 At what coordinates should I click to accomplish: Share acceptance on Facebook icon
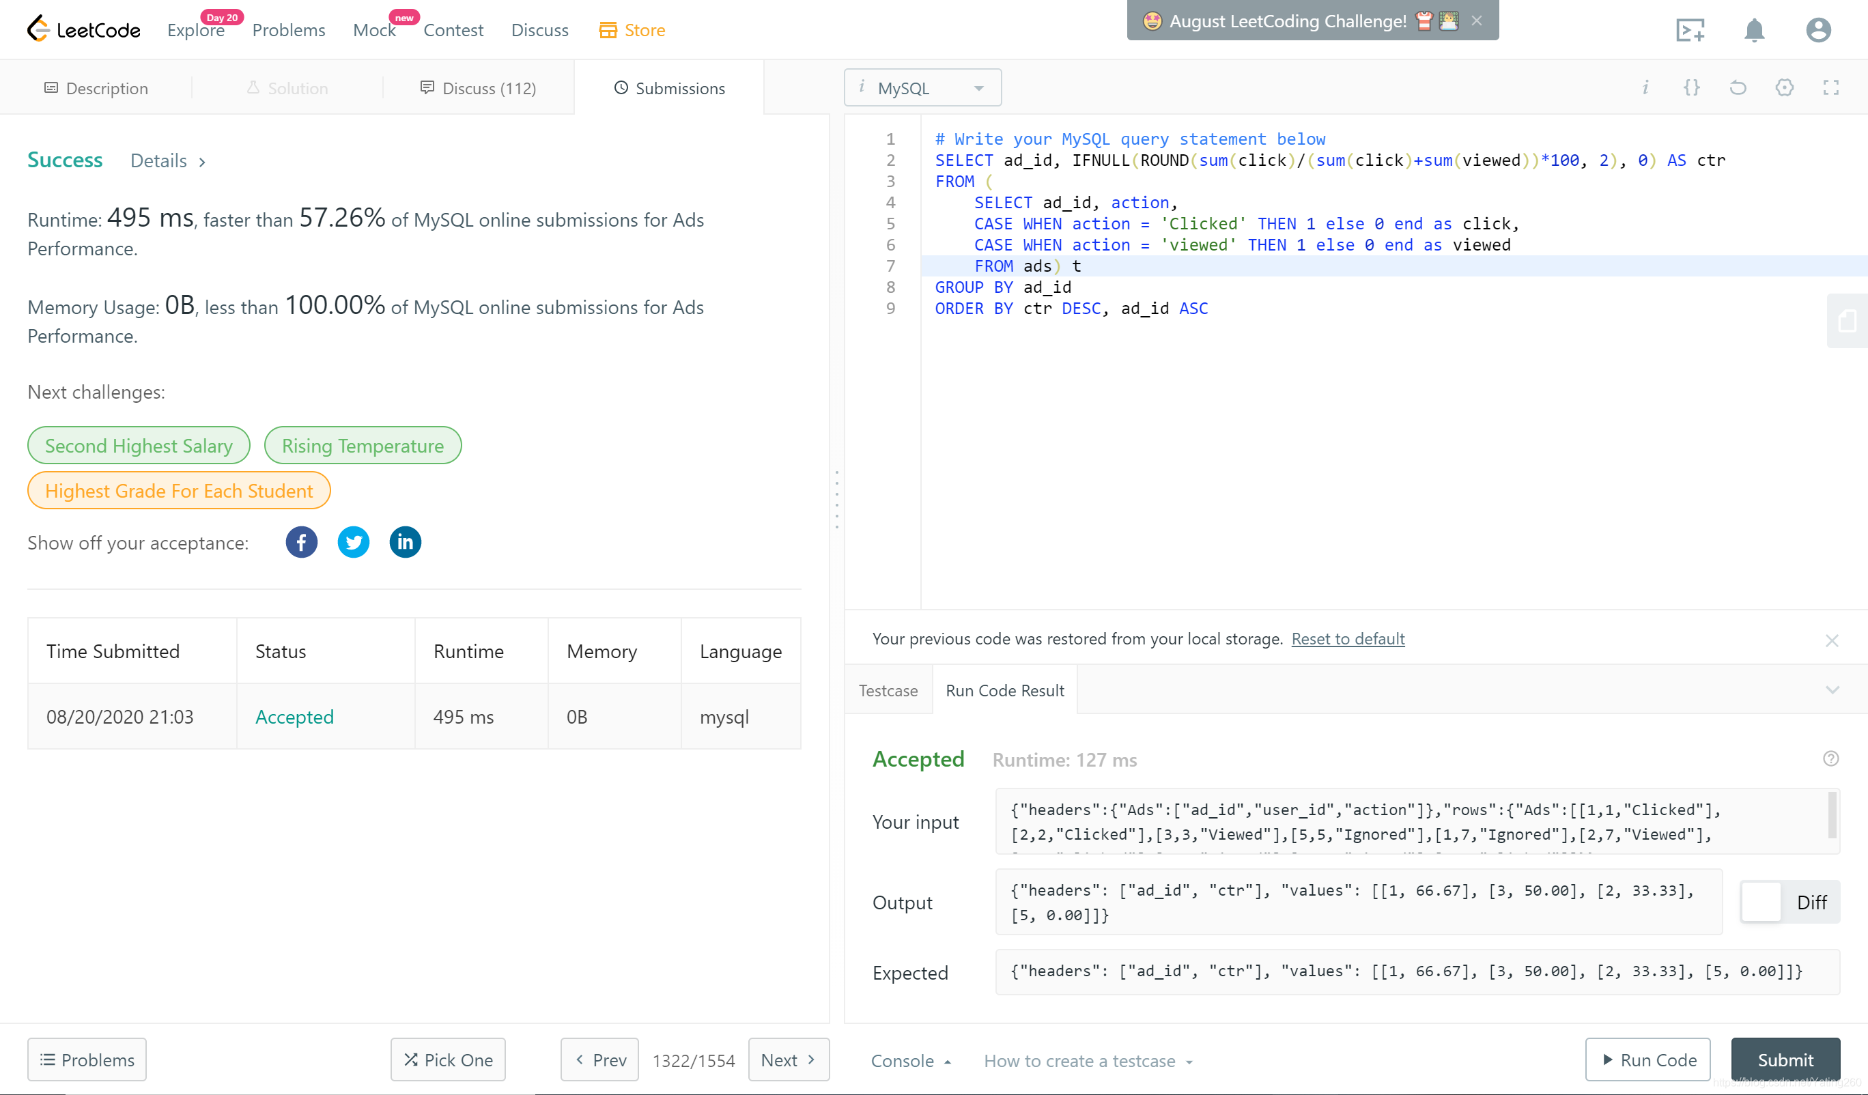tap(301, 542)
